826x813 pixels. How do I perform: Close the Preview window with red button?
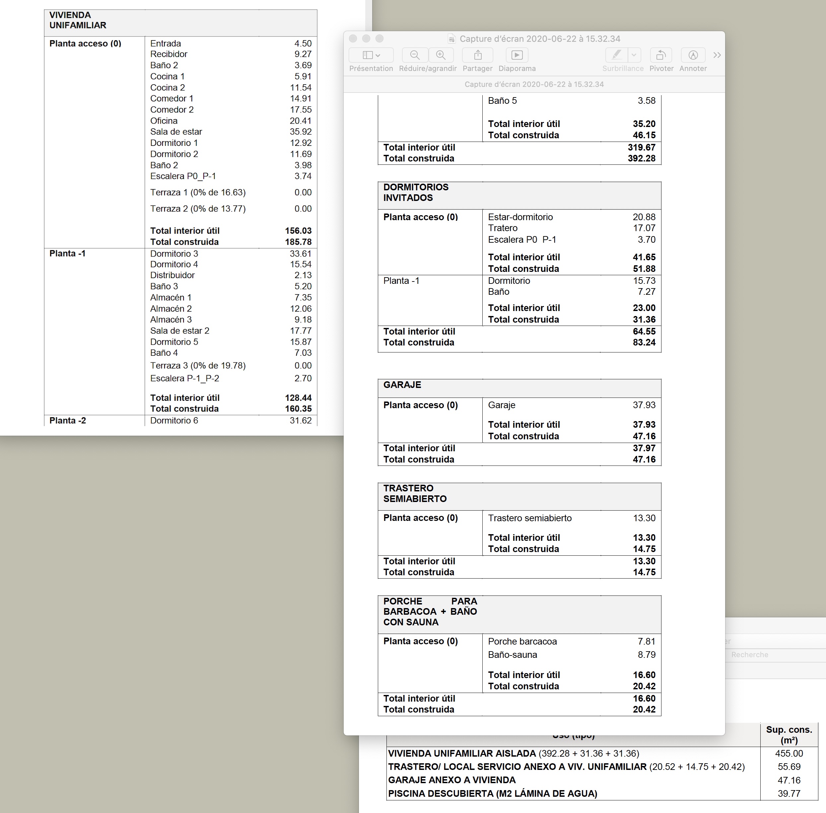click(353, 38)
